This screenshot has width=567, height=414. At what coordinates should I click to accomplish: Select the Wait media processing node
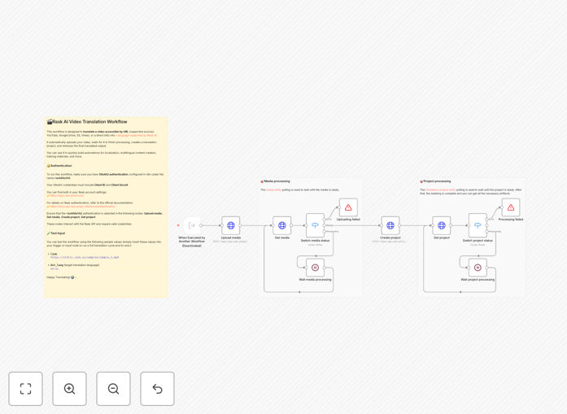coord(315,268)
